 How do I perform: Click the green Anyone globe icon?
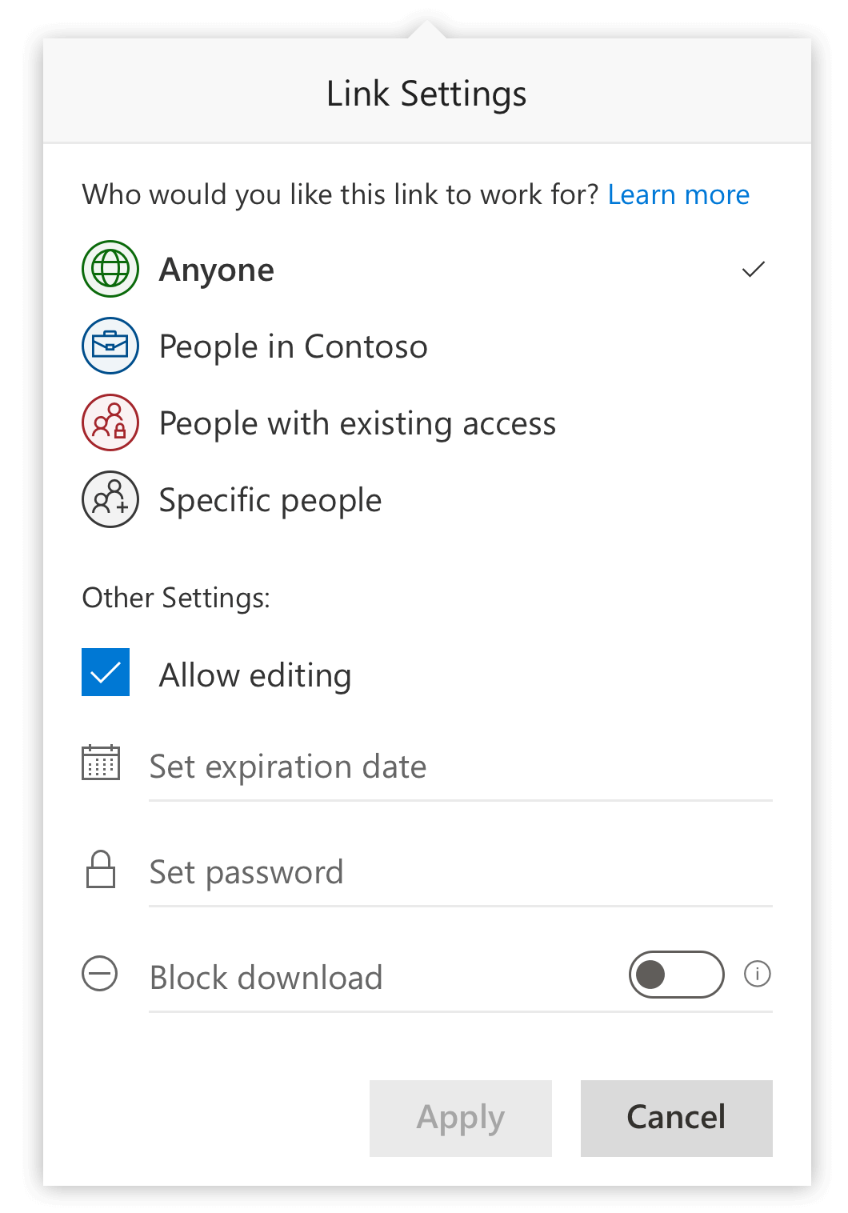tap(110, 270)
